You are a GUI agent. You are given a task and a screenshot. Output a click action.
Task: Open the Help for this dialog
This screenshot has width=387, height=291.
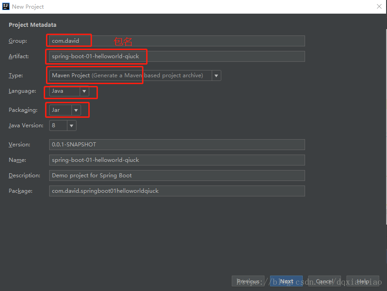pyautogui.click(x=362, y=281)
